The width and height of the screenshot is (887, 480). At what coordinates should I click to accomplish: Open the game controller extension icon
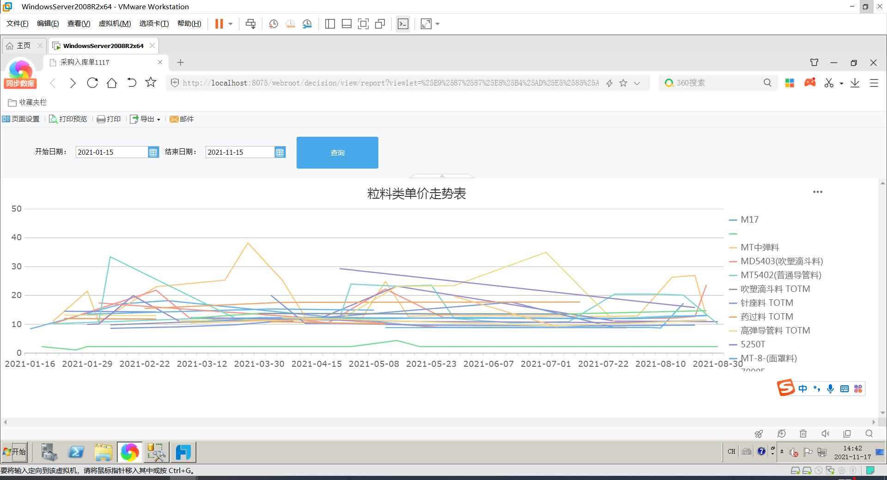coord(810,82)
